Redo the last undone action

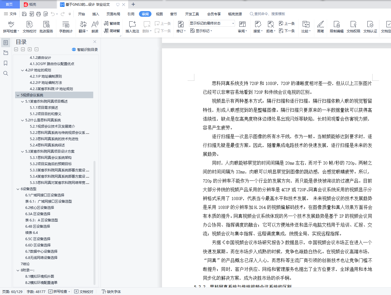63,14
